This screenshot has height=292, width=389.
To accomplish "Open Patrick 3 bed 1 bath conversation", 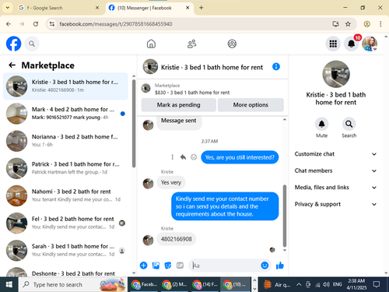I will pyautogui.click(x=65, y=168).
